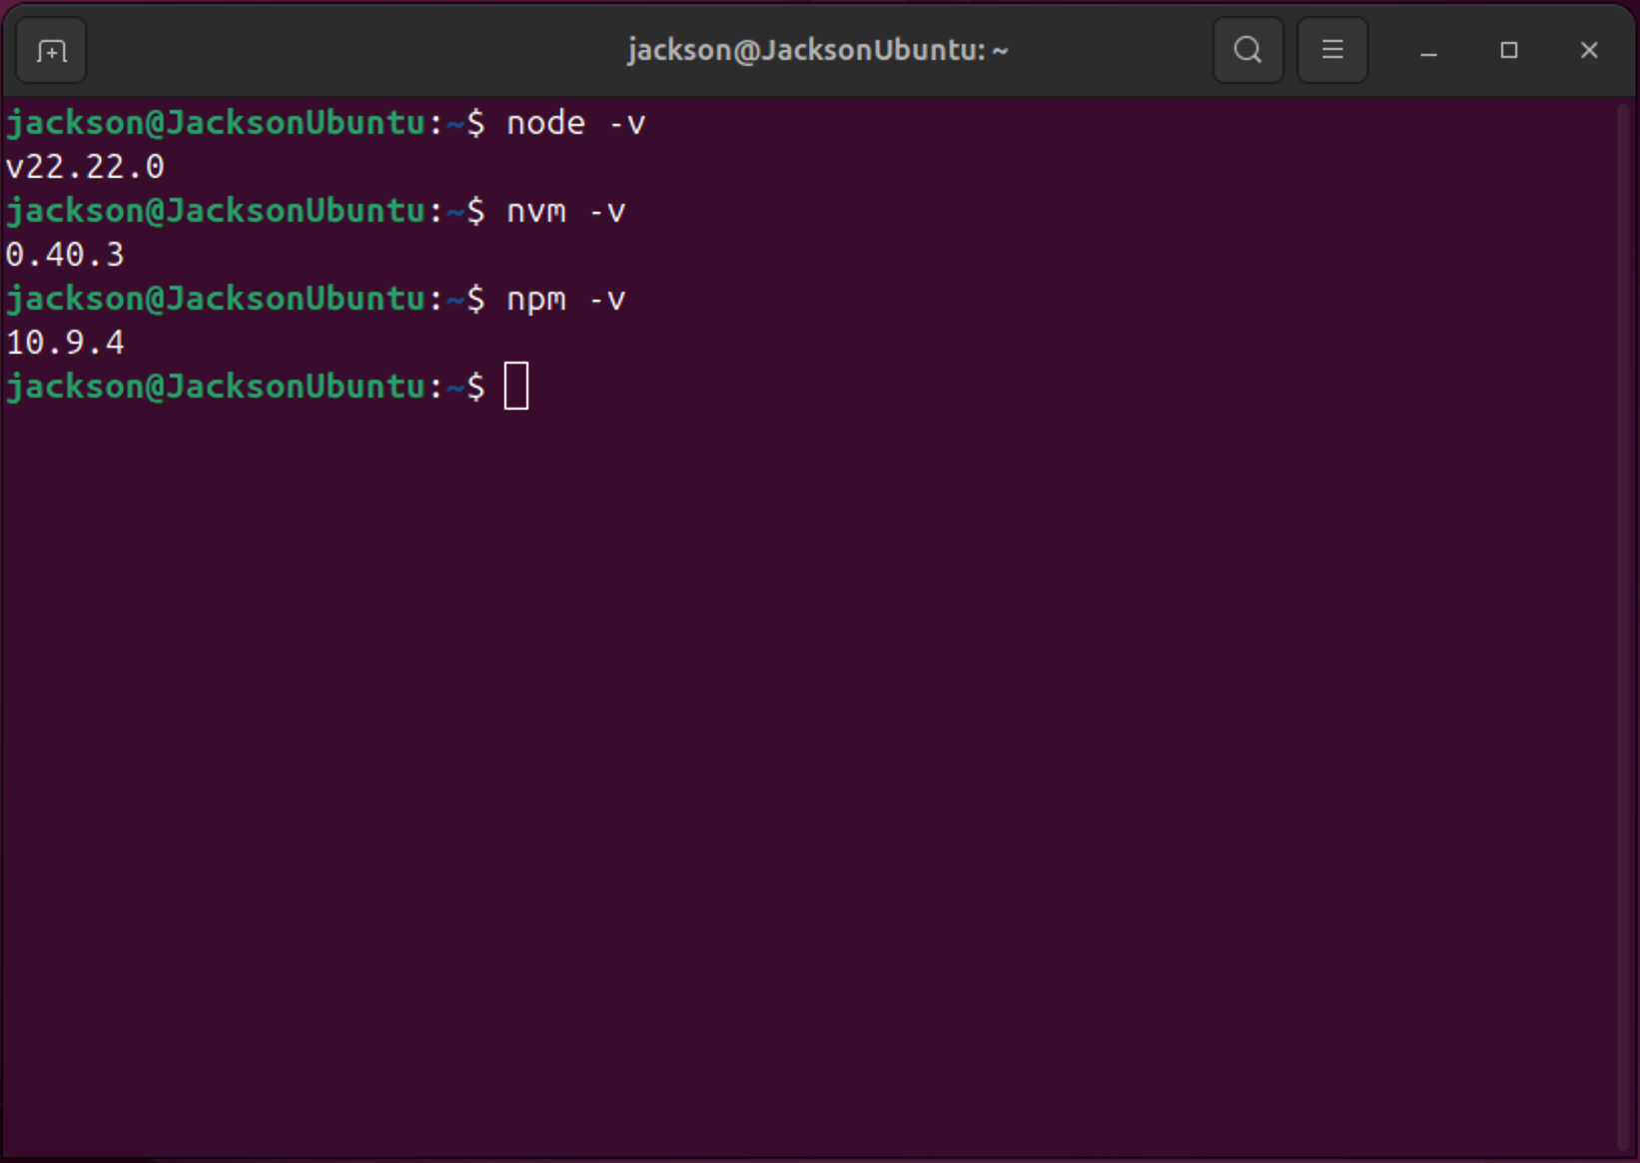Click the v22.22.0 version output
Viewport: 1640px width, 1163px height.
(85, 167)
